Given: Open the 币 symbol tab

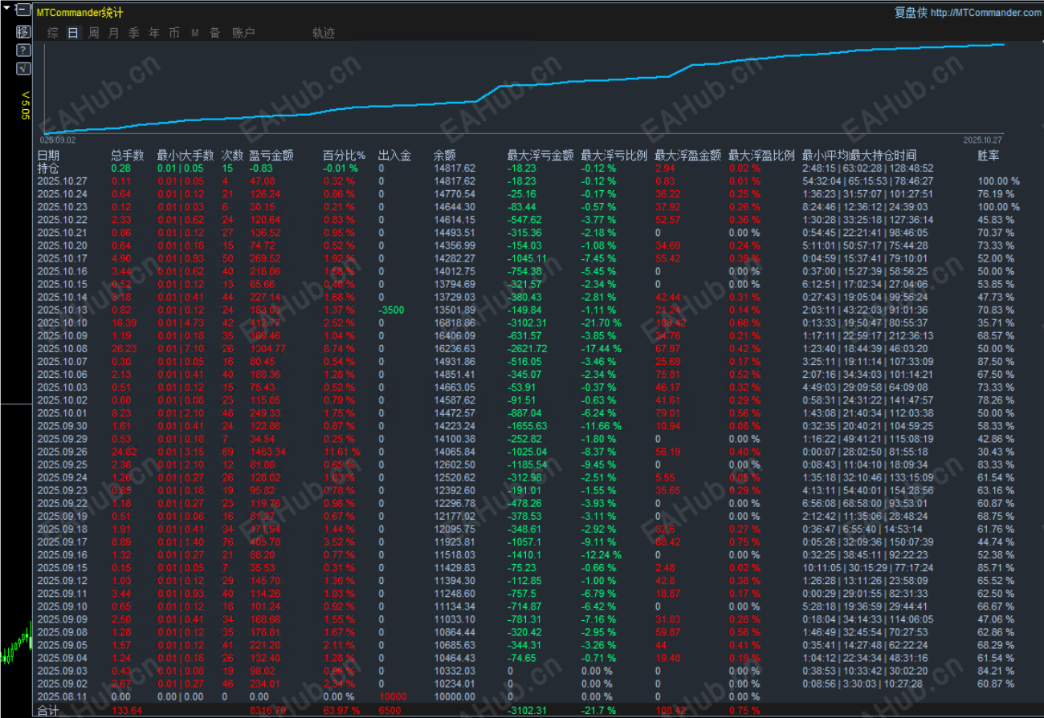Looking at the screenshot, I should click(174, 33).
